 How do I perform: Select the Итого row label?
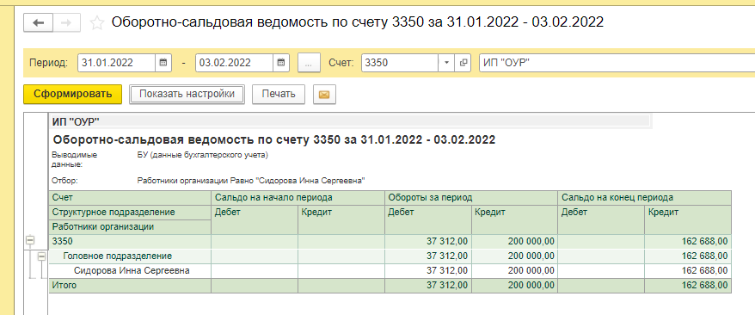(x=130, y=285)
